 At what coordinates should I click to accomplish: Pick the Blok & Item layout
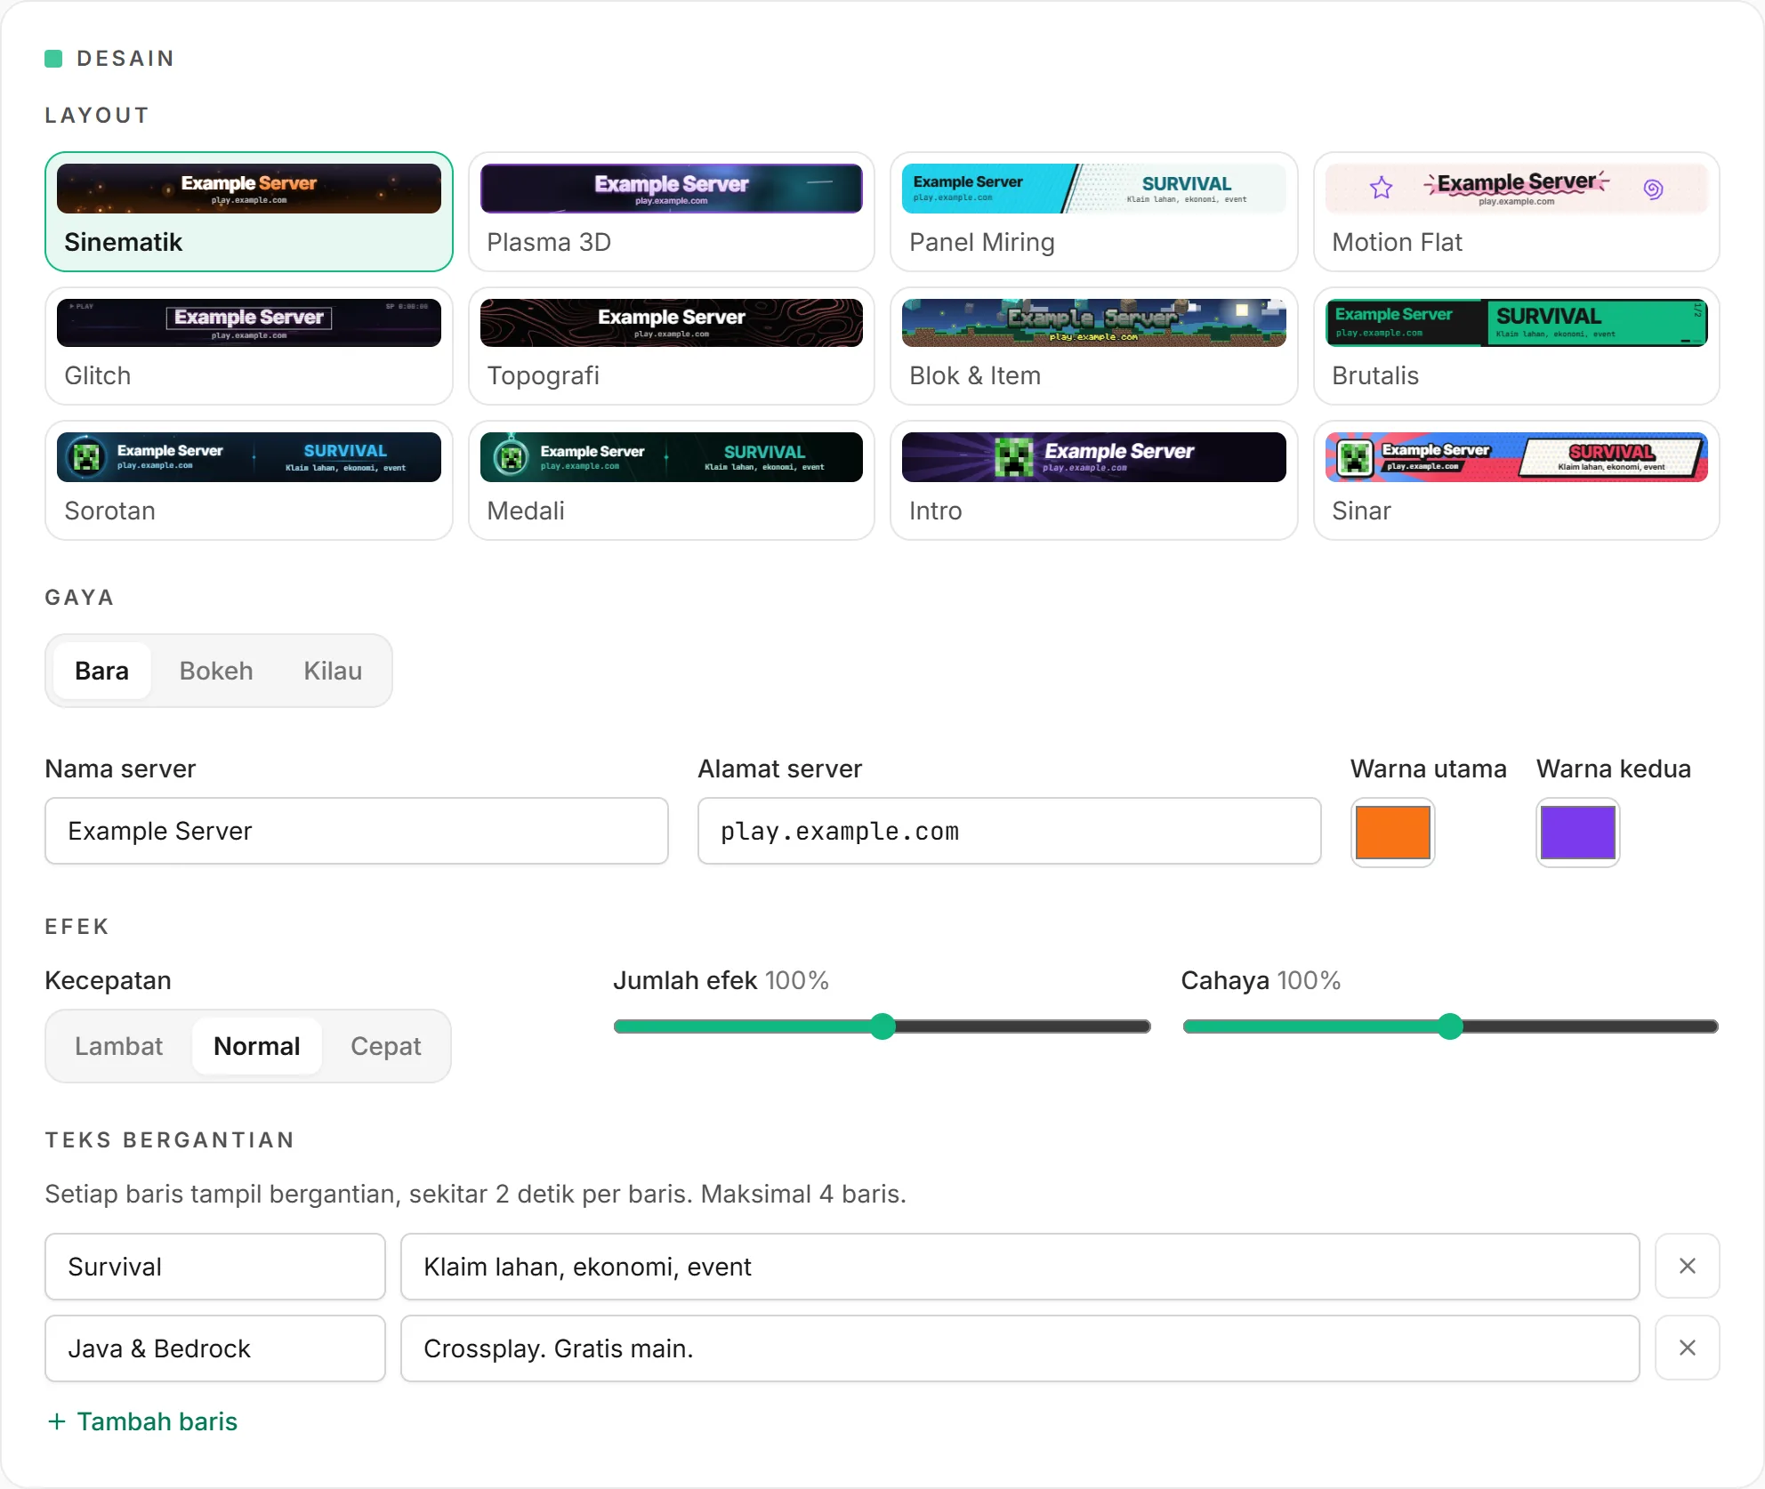[1093, 346]
